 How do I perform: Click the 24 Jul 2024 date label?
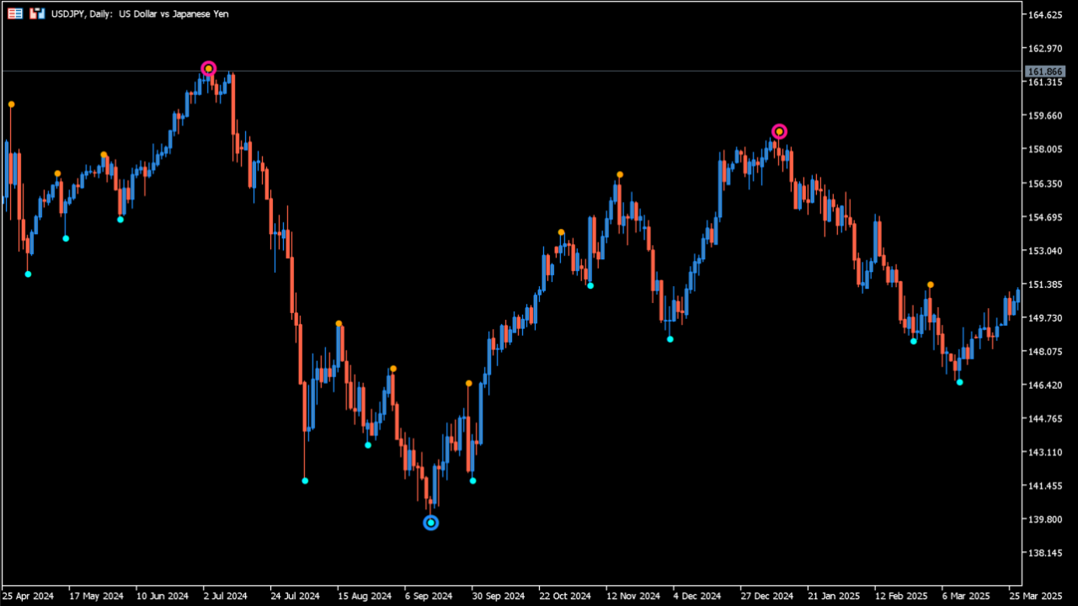295,596
